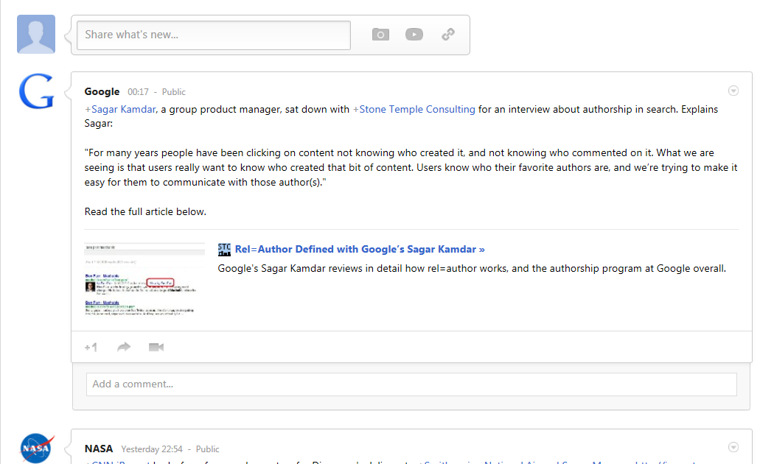Open options dropdown on Google post
The width and height of the screenshot is (774, 464).
coord(733,91)
